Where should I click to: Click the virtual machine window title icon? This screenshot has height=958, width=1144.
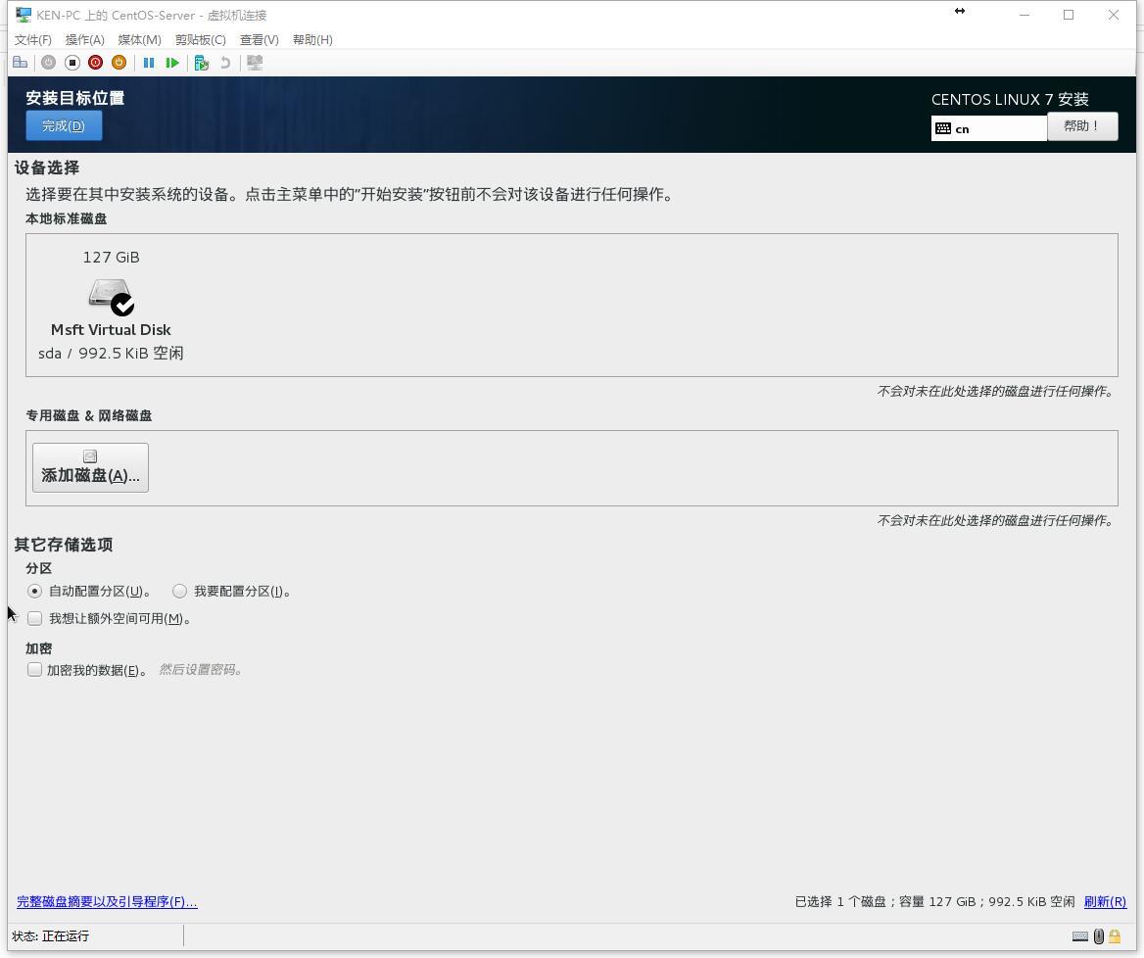(24, 15)
